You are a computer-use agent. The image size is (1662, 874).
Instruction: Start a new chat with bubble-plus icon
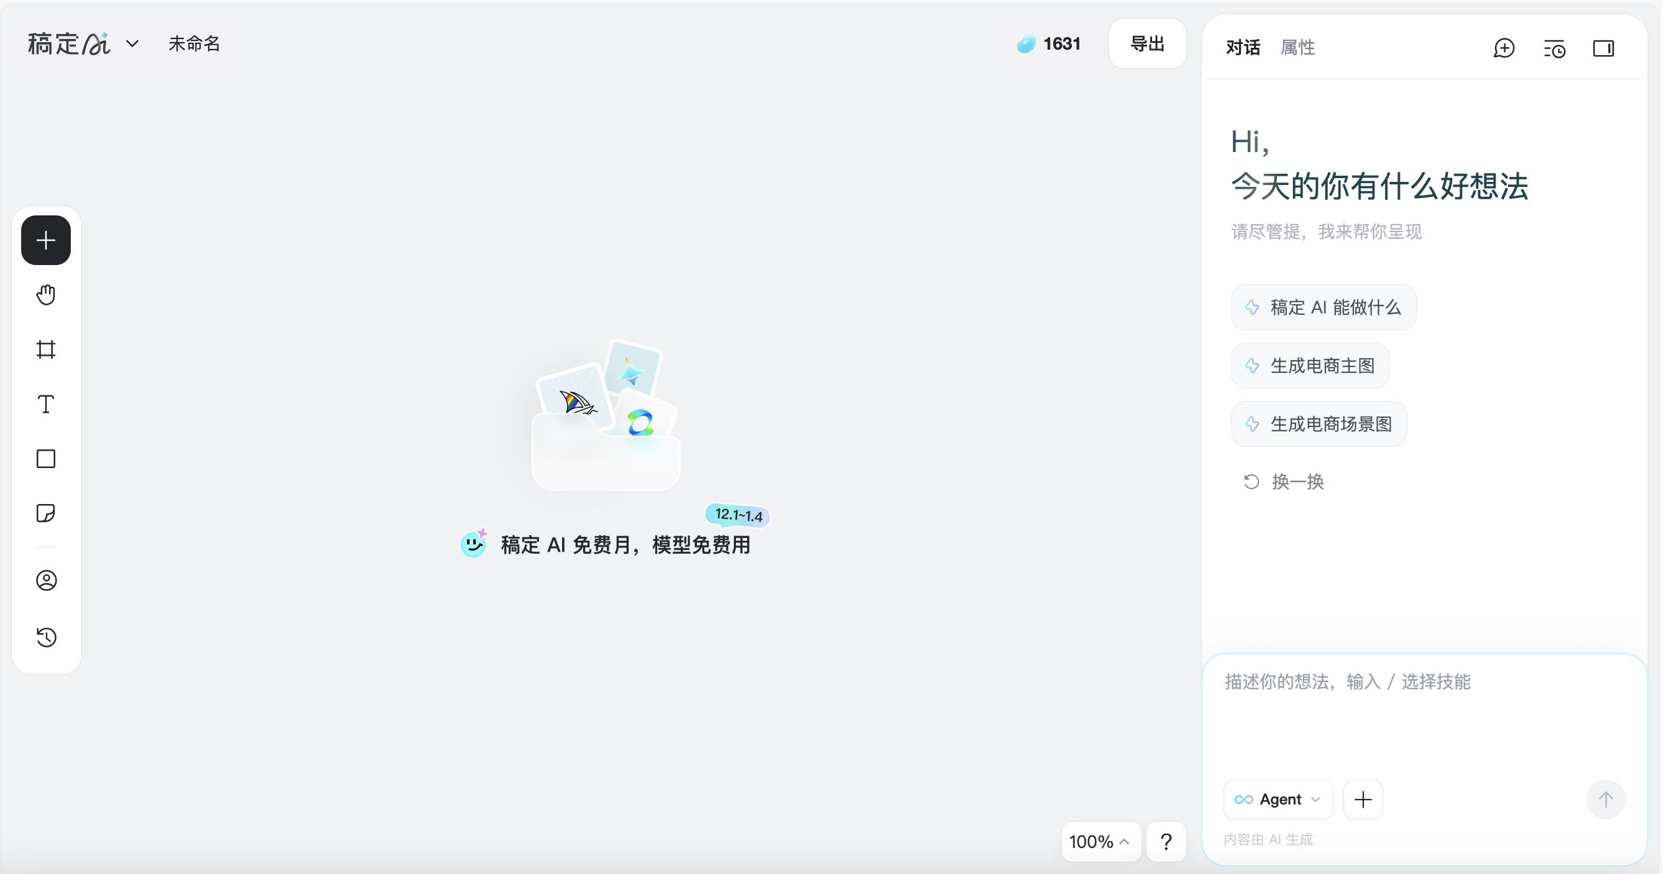tap(1504, 48)
